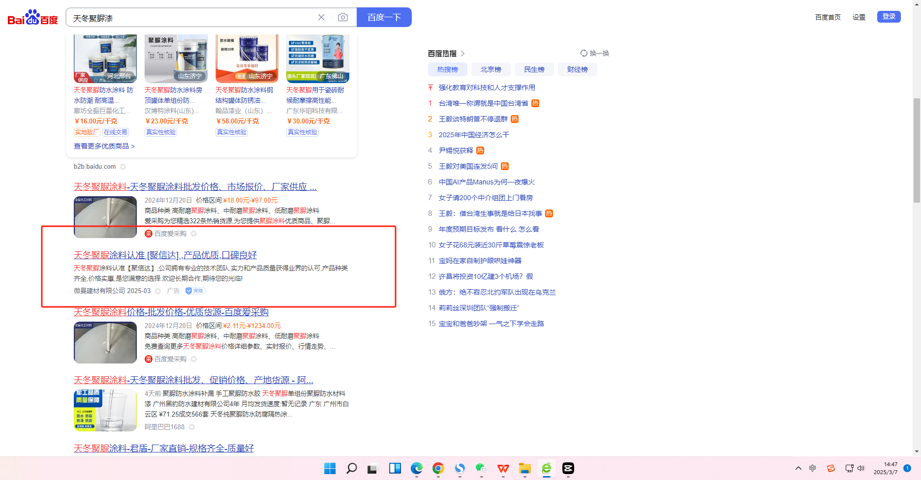921x480 pixels.
Task: Open 天冬聚脲涂料批发、促销价格 Alibaba result
Action: (x=193, y=380)
